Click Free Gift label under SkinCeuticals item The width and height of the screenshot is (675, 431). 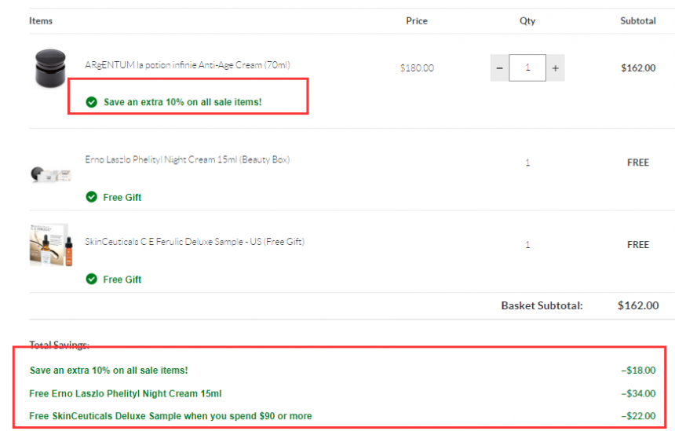[122, 279]
